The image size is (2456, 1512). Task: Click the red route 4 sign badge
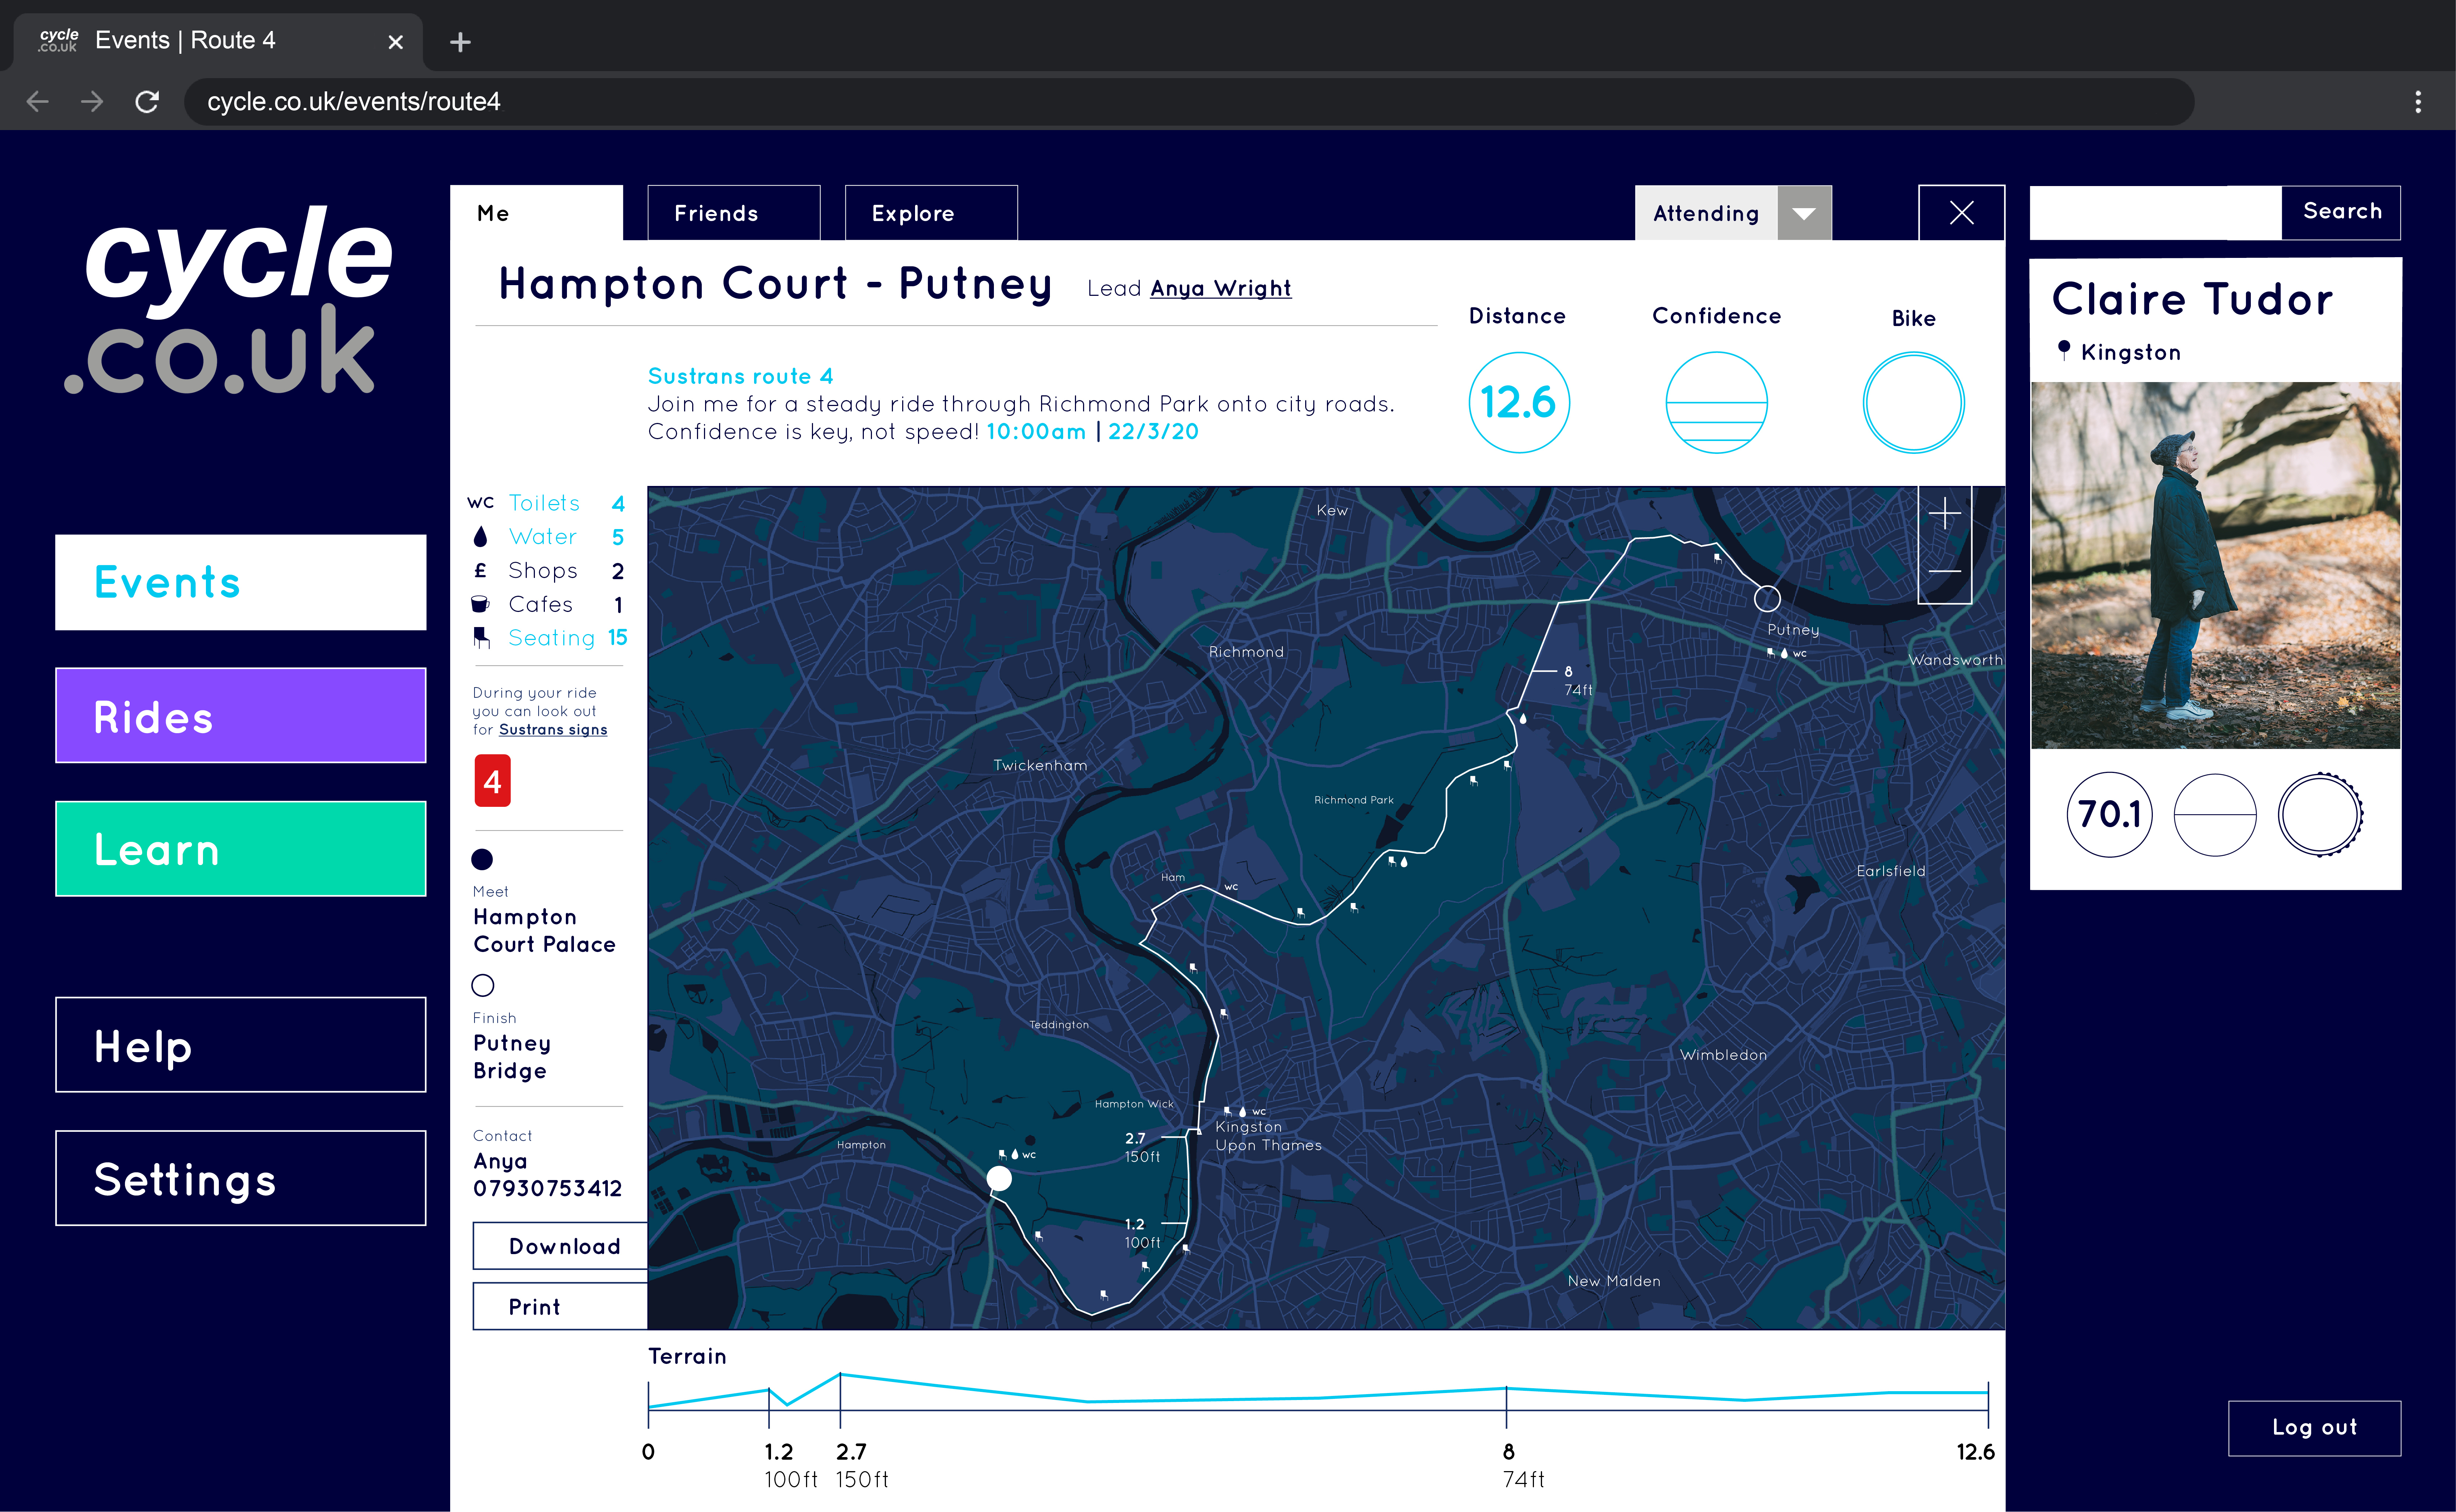tap(493, 781)
